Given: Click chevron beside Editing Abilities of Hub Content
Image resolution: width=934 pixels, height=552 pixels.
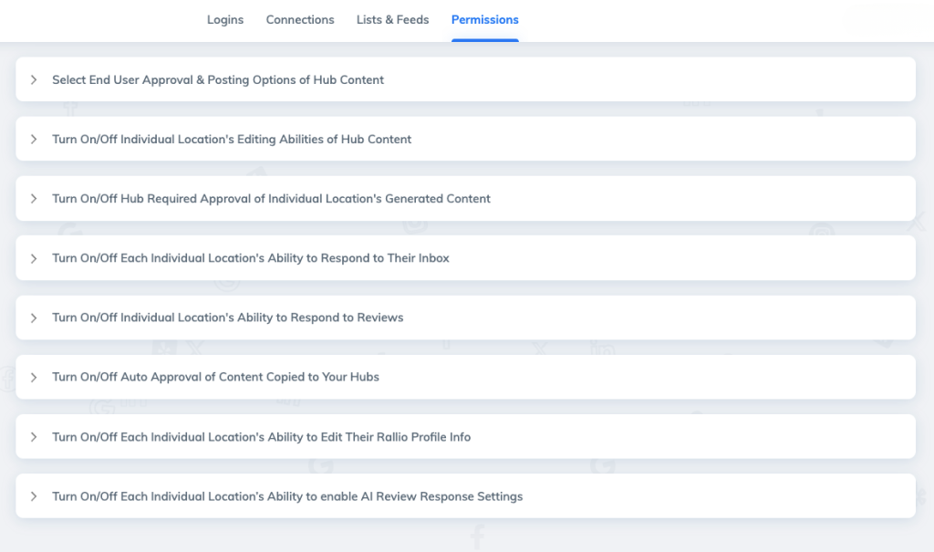Looking at the screenshot, I should pos(34,140).
